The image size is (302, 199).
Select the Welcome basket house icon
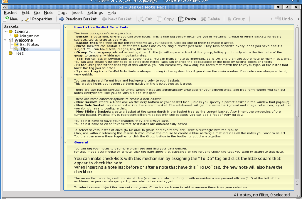[11, 40]
